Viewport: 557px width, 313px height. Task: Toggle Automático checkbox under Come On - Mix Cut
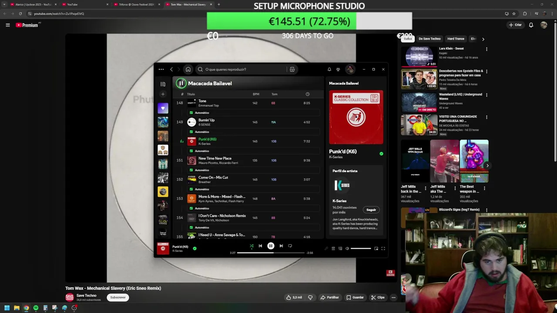[191, 189]
